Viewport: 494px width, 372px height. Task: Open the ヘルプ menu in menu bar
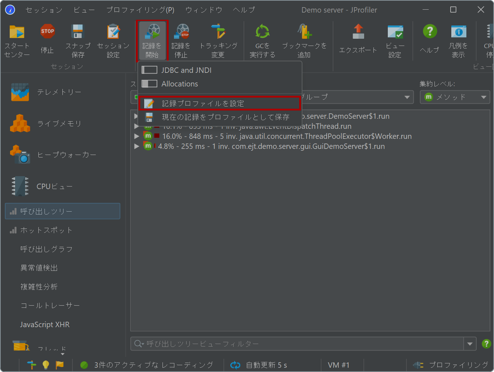[x=244, y=10]
